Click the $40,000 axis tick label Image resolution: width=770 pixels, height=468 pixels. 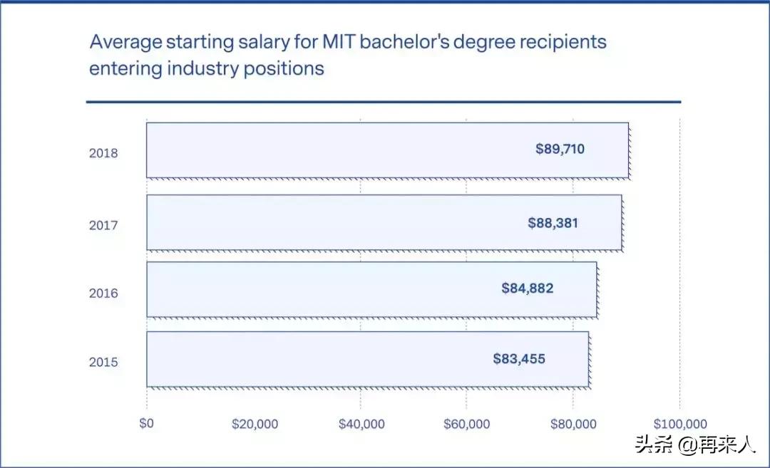pyautogui.click(x=361, y=425)
